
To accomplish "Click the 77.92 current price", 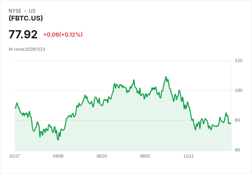I will (23, 35).
